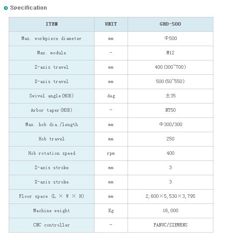
Task: Click the Z-axis travel row label
Action: [51, 67]
